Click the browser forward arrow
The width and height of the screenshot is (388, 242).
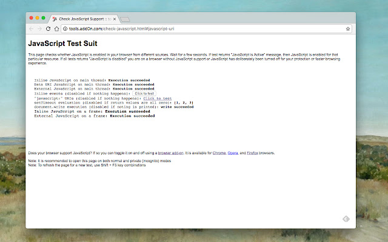pos(39,28)
